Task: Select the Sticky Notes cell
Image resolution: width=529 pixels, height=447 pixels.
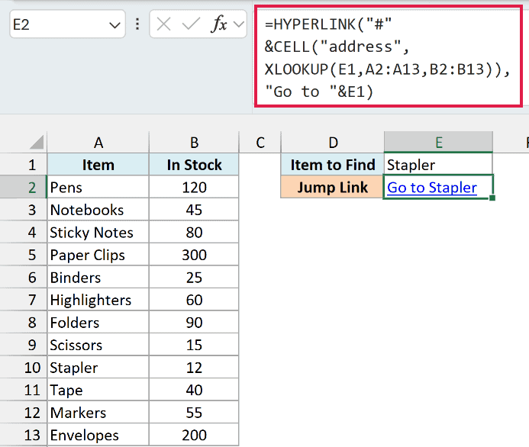Action: pyautogui.click(x=98, y=232)
